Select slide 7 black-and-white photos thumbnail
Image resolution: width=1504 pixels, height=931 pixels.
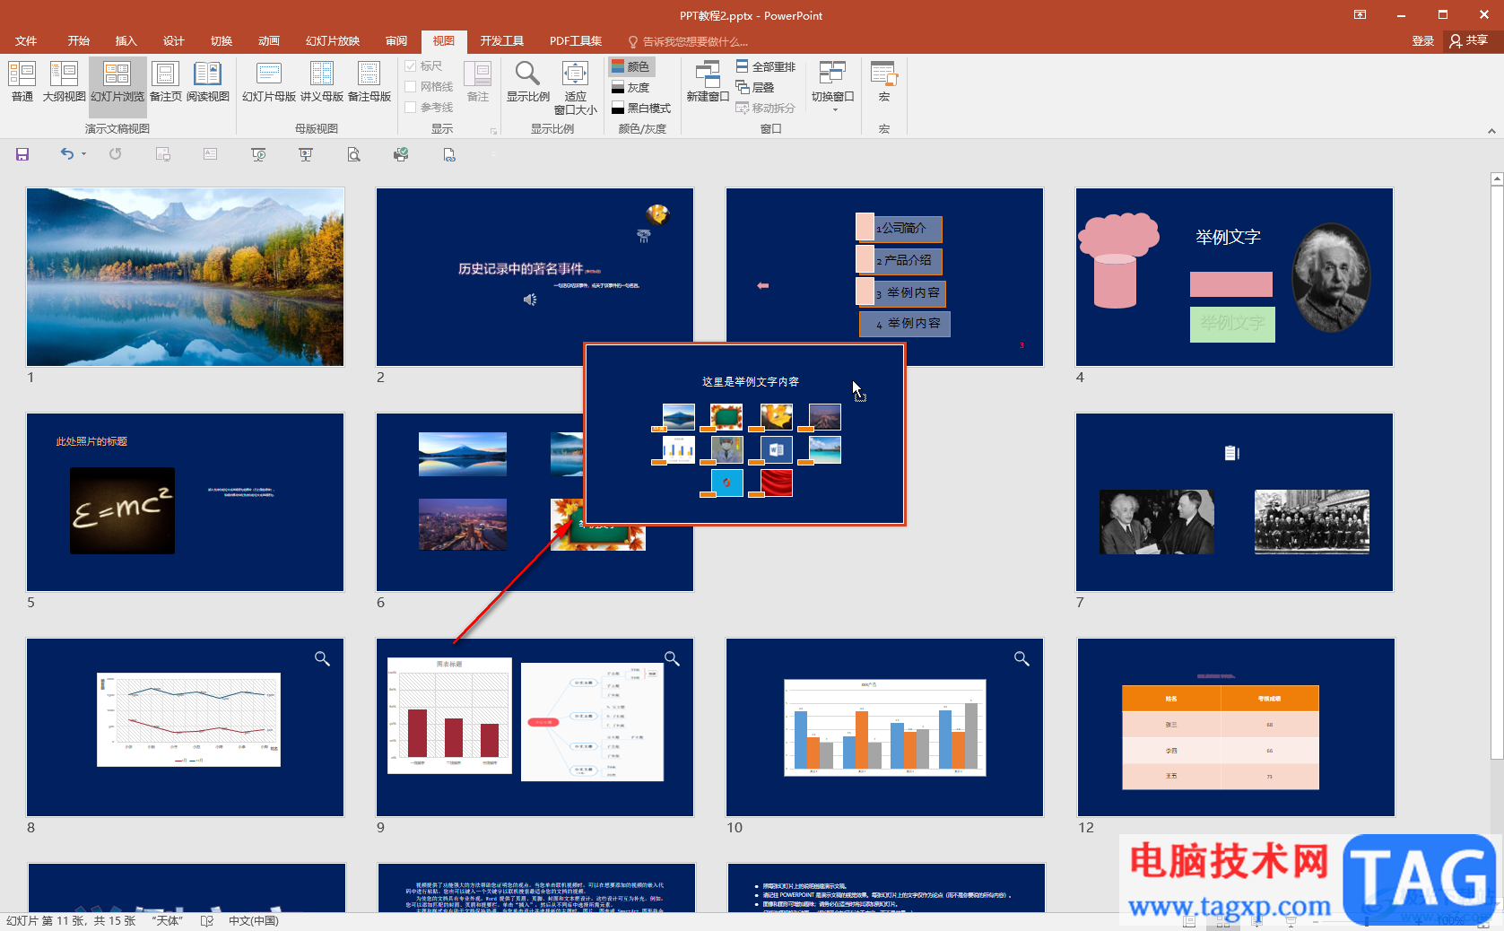pyautogui.click(x=1234, y=501)
